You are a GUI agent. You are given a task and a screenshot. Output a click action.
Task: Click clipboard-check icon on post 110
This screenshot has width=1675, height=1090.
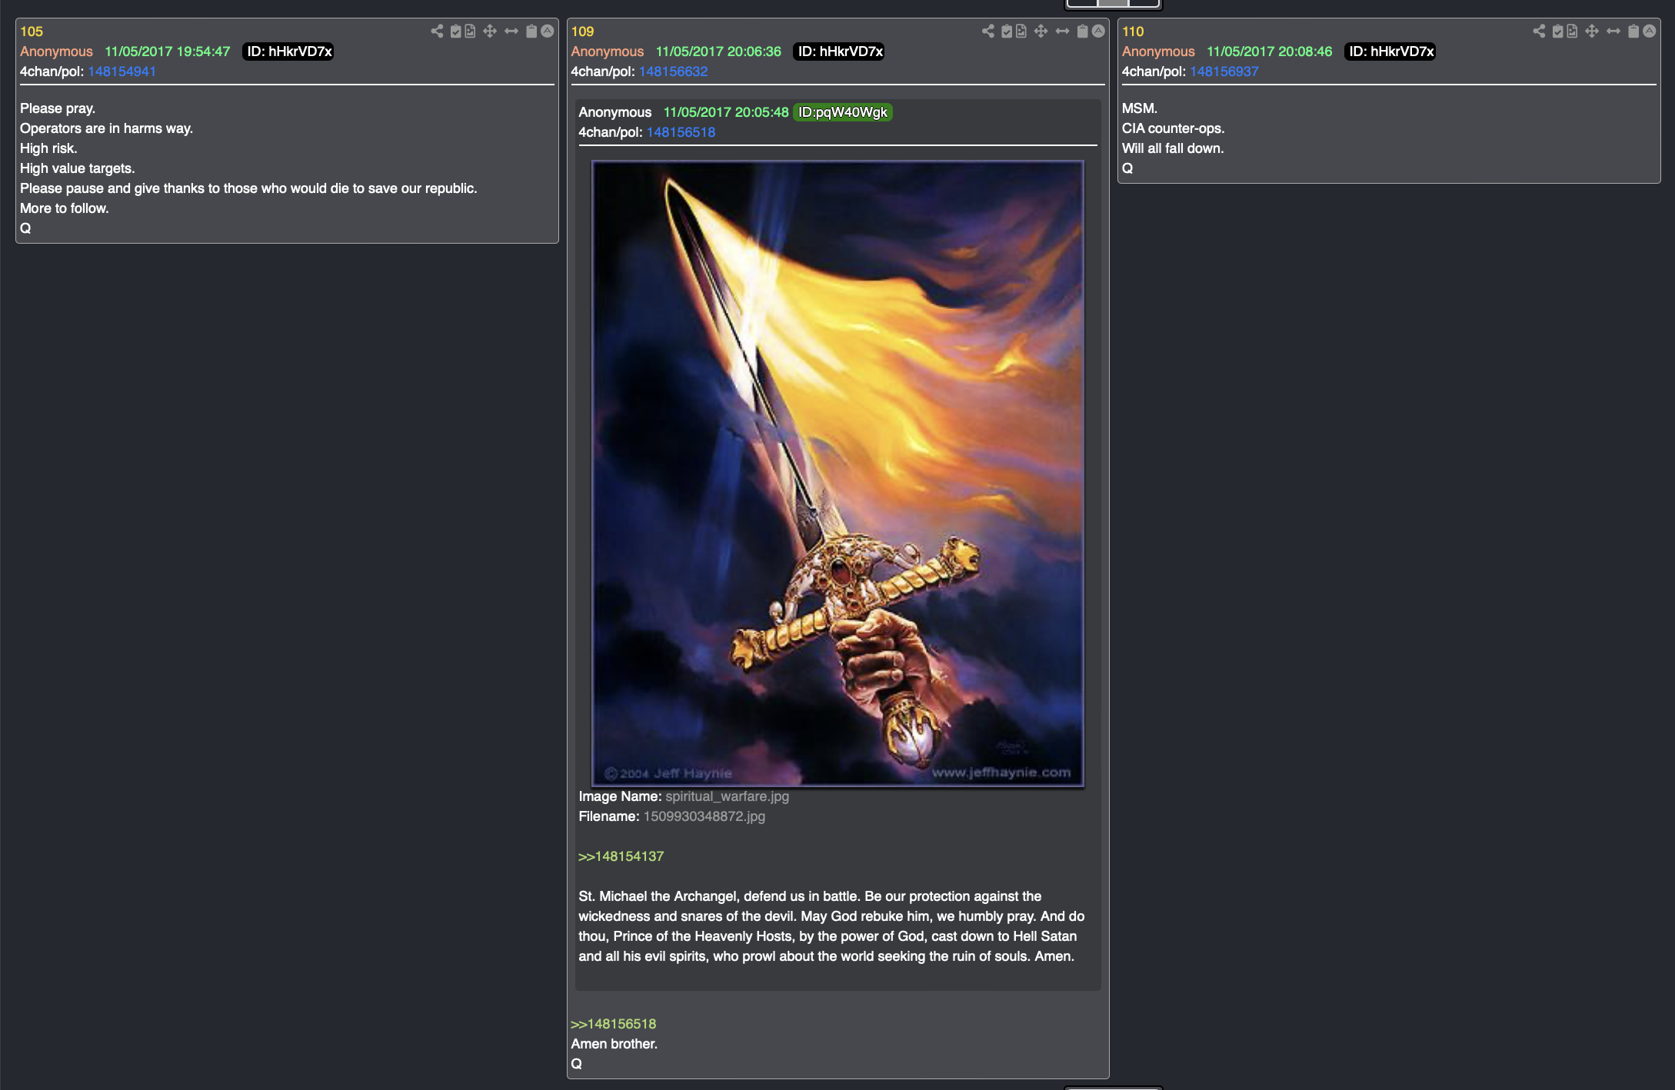pyautogui.click(x=1558, y=32)
